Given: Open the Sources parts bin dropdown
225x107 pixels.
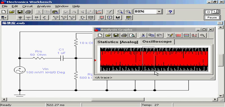Looking at the screenshot, I should (20, 18).
